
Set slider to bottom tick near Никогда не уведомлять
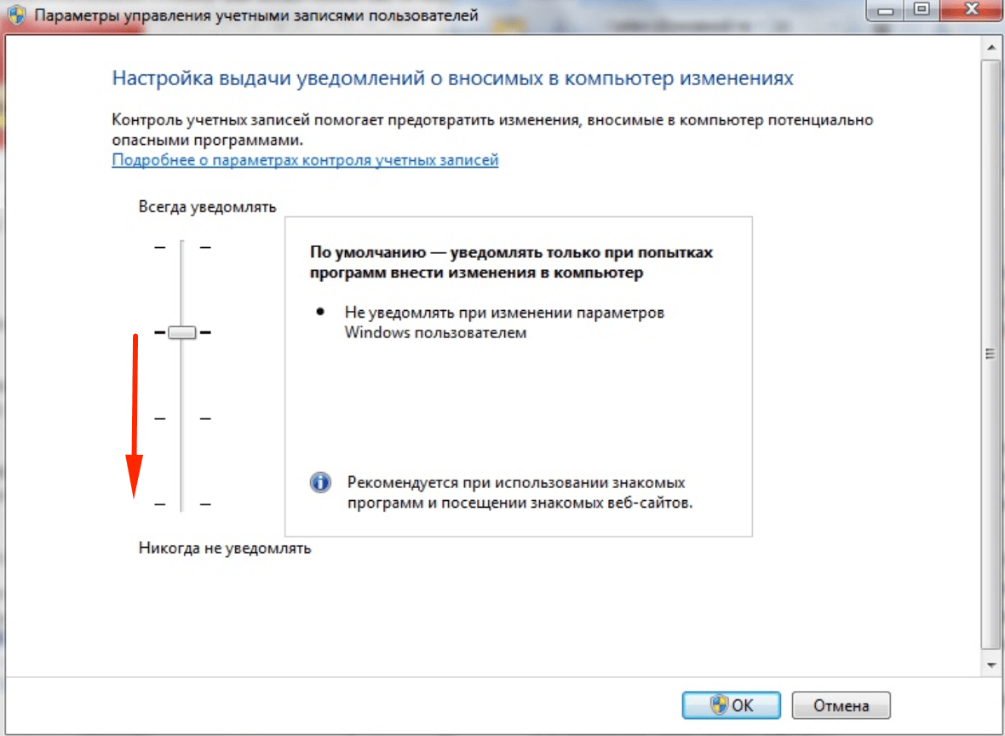tap(182, 504)
